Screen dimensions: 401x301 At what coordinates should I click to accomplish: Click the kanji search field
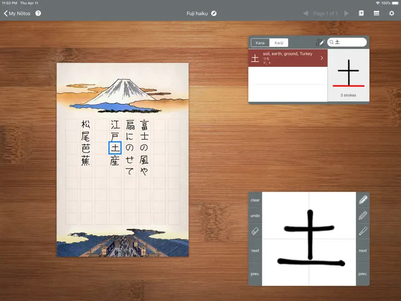pyautogui.click(x=347, y=42)
